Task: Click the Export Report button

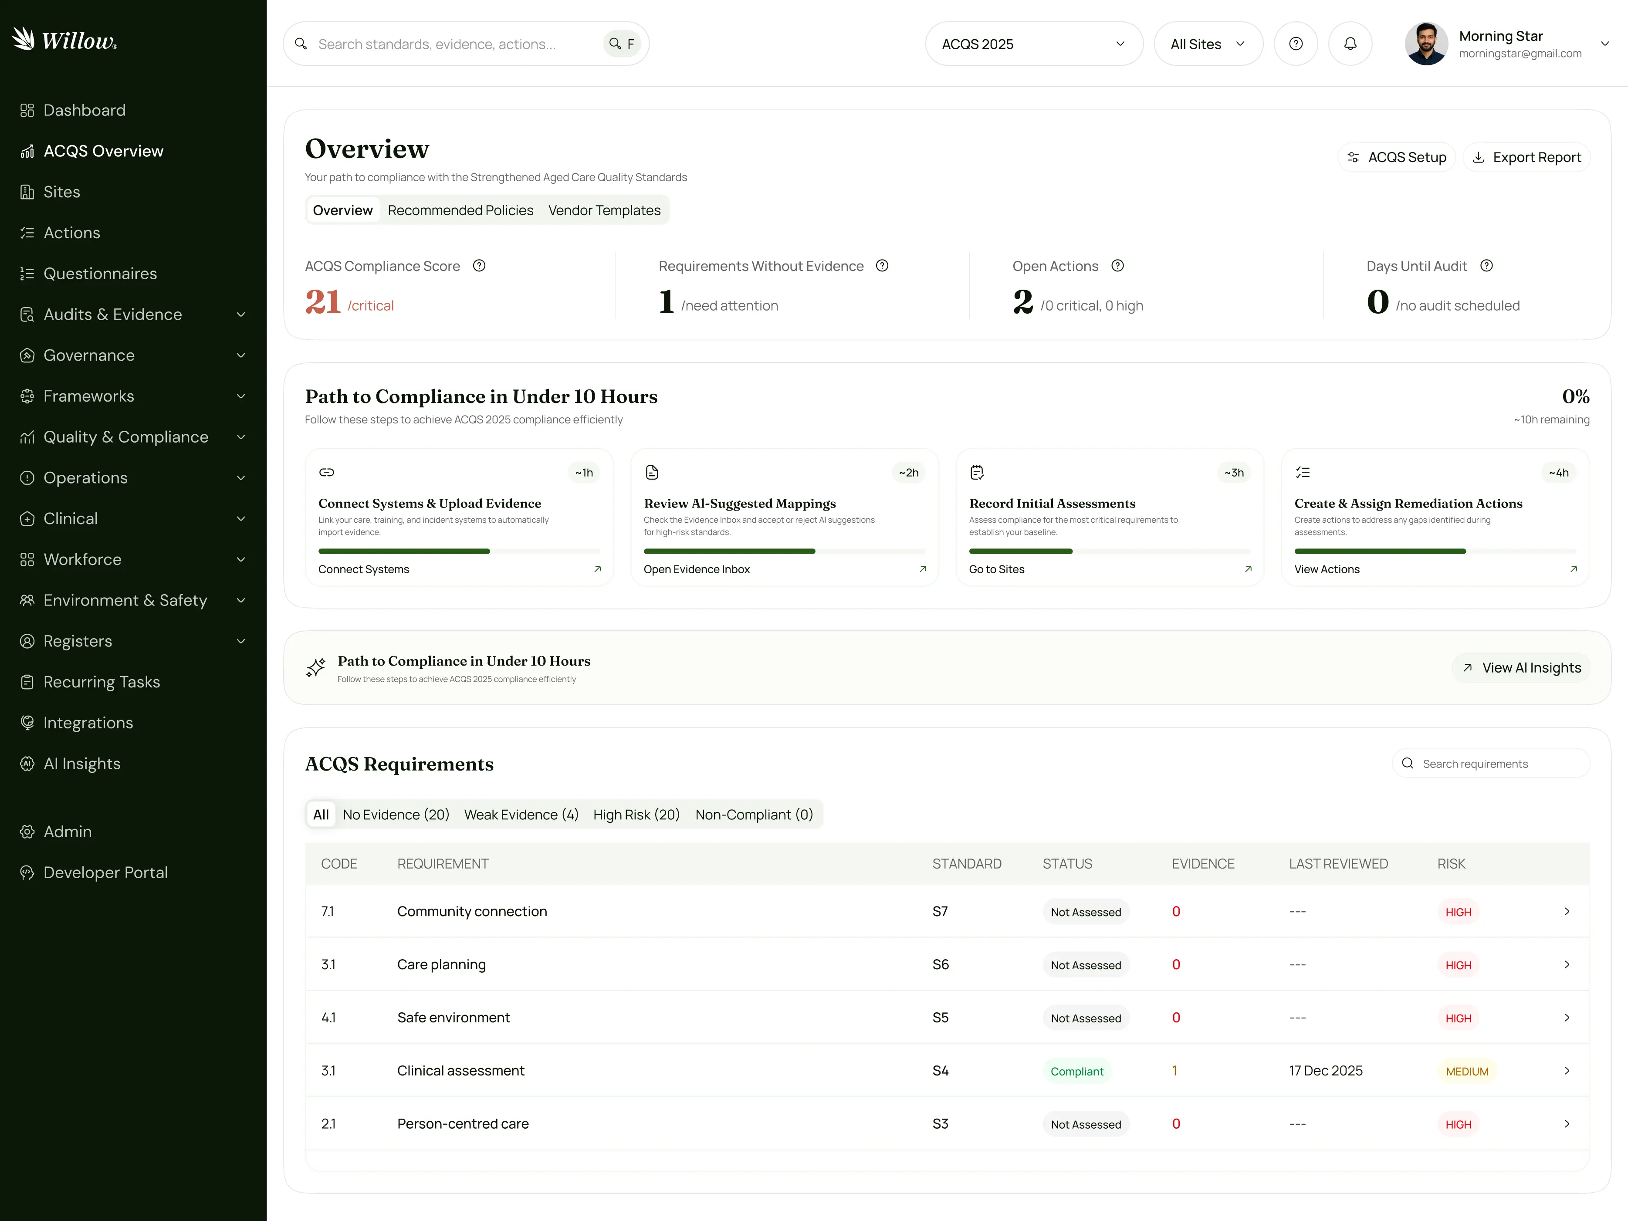Action: pos(1526,157)
